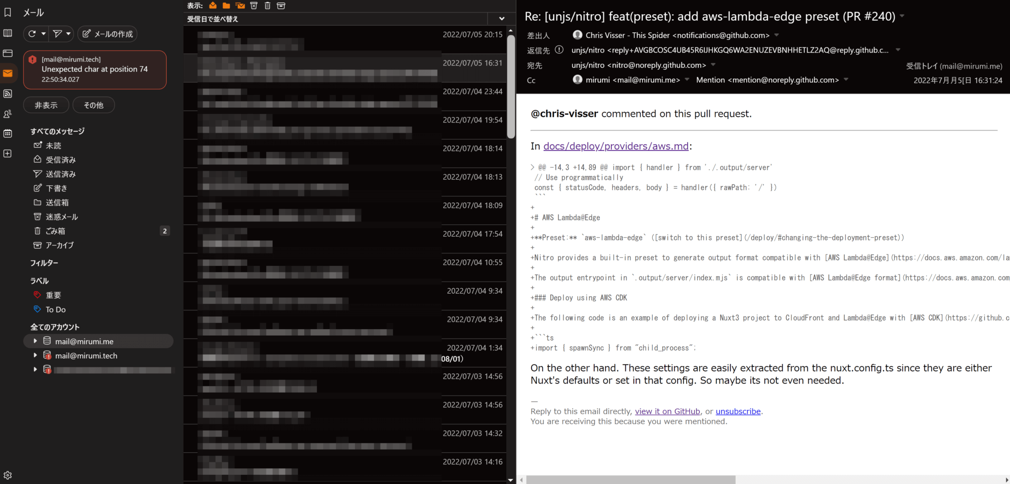Open the sort order dropdown chevron
The width and height of the screenshot is (1010, 484).
click(x=502, y=19)
